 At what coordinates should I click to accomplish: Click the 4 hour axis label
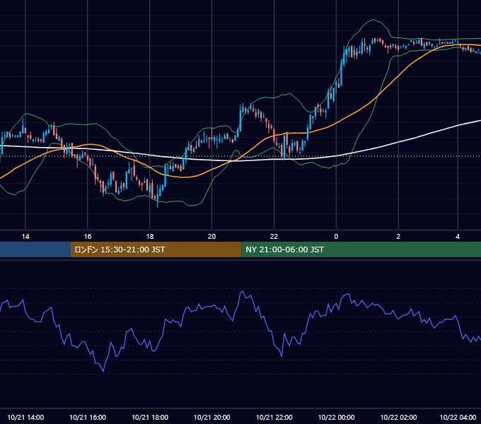click(458, 237)
